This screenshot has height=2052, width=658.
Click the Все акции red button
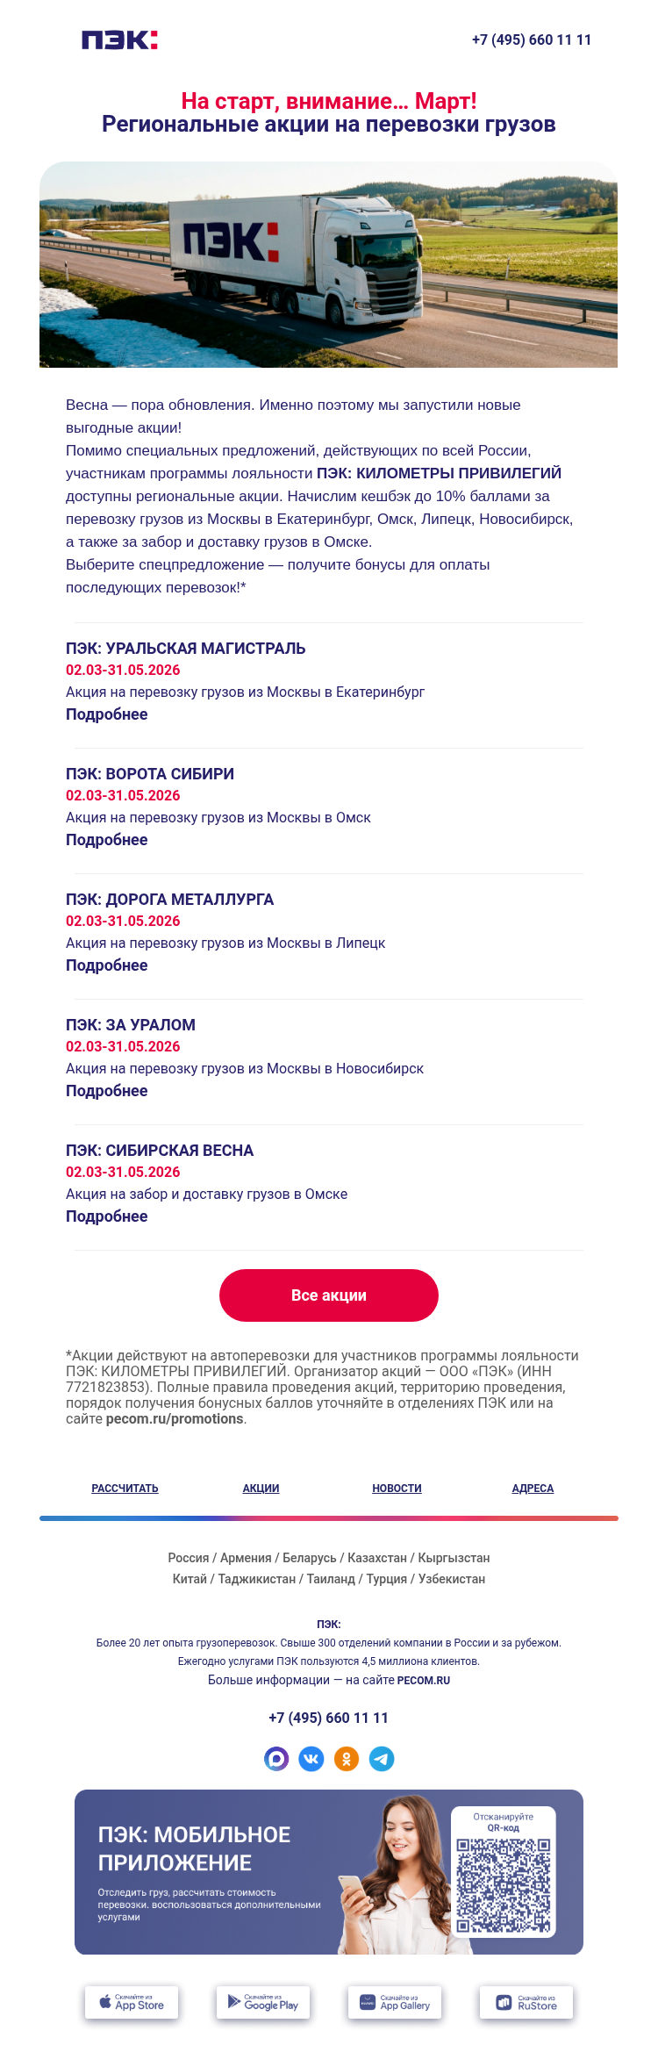[x=329, y=1295]
